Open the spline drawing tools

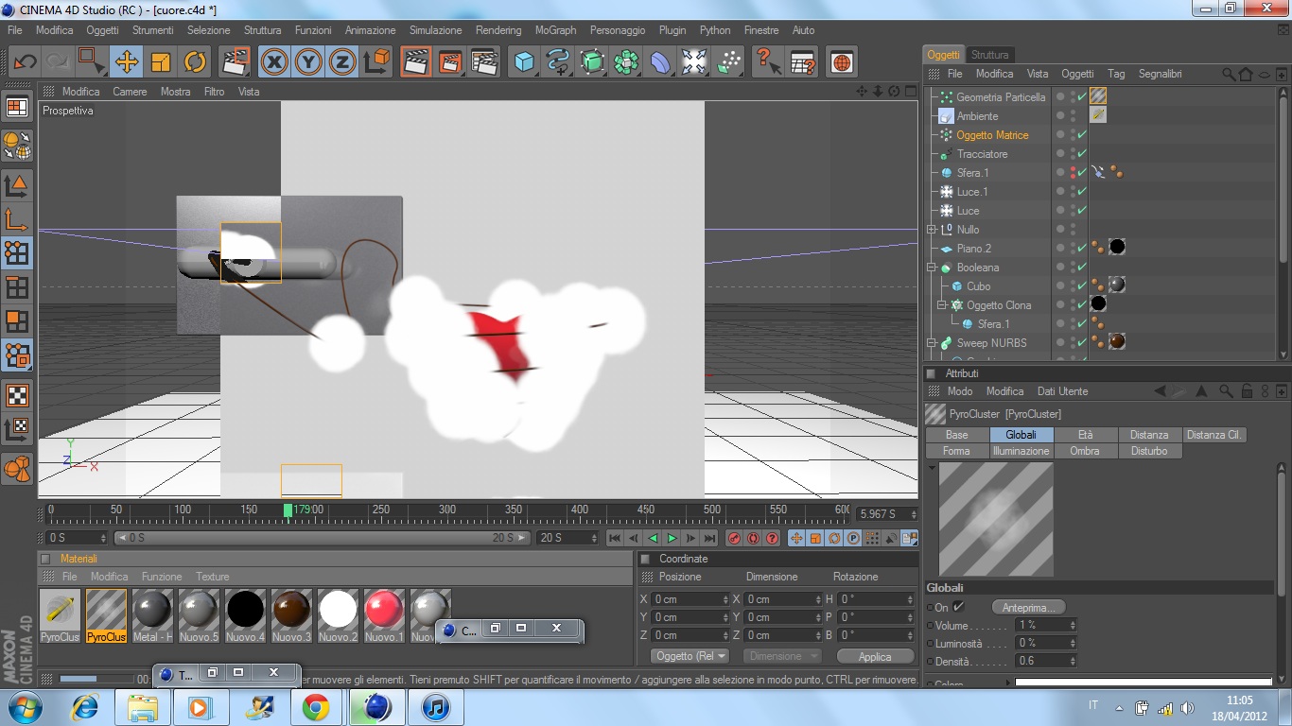tap(558, 62)
